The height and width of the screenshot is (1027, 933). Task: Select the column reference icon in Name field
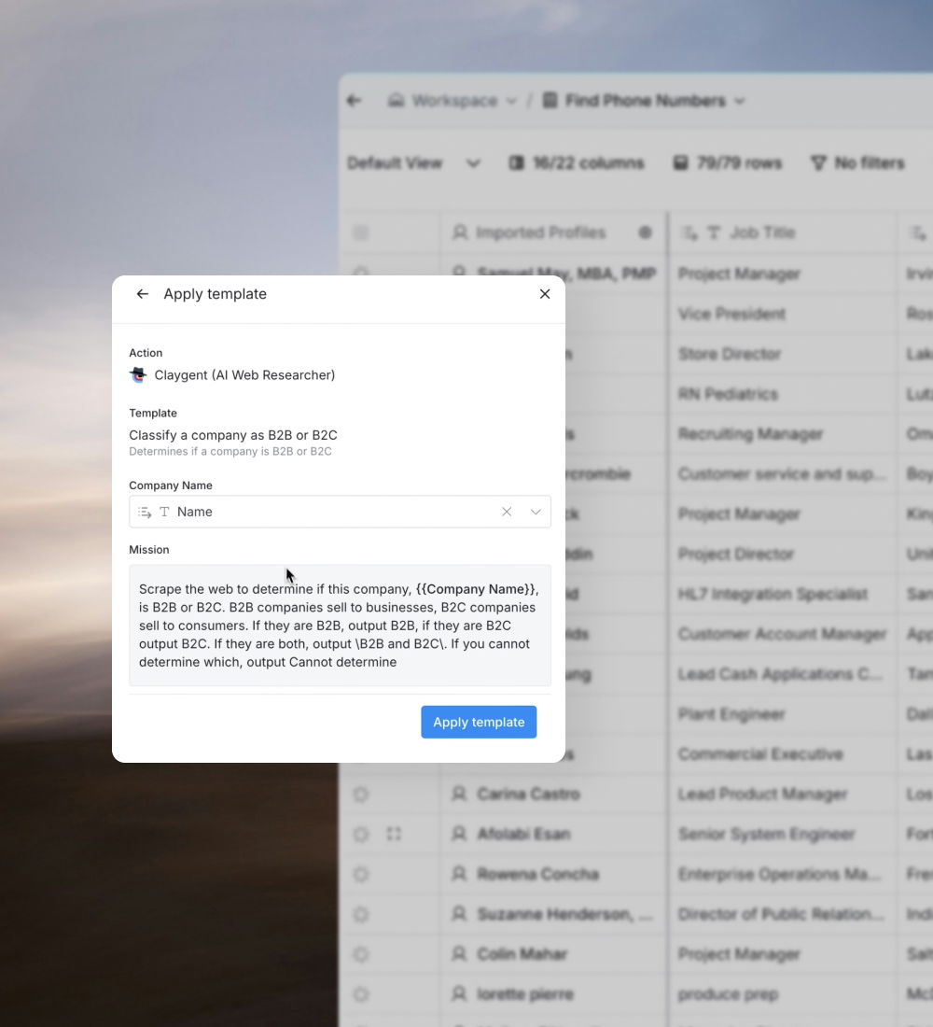[x=145, y=512]
